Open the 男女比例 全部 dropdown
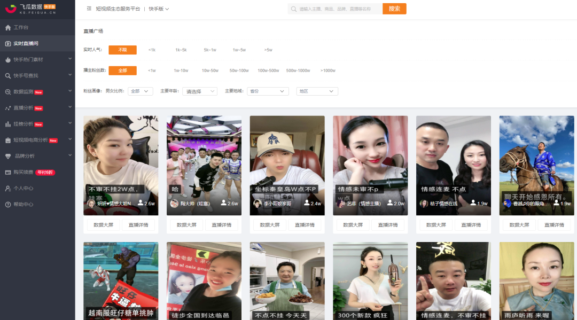Image resolution: width=577 pixels, height=320 pixels. point(140,91)
